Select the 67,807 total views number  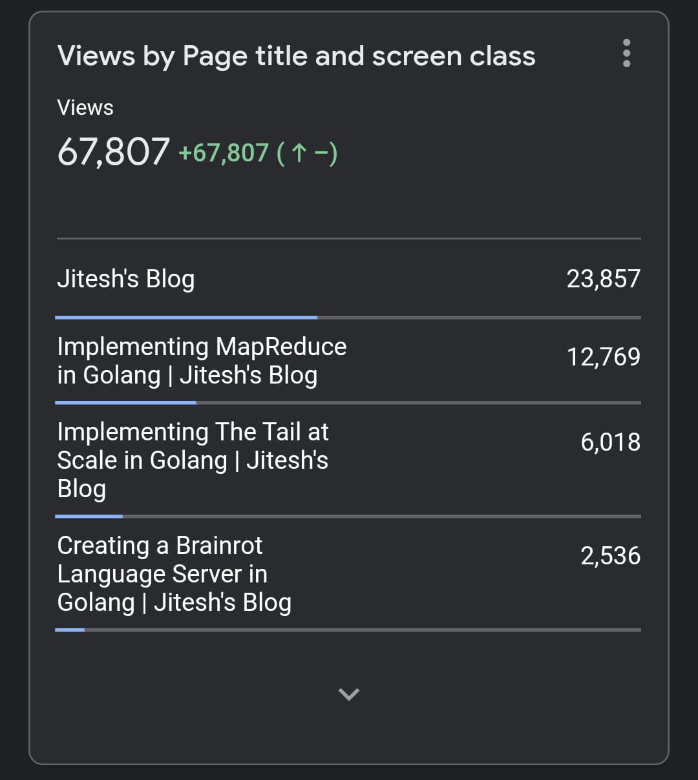(114, 152)
